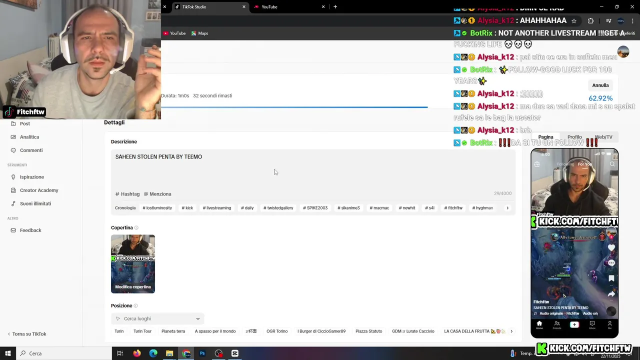Go back via Torna su TikTok
The height and width of the screenshot is (360, 640).
tap(27, 334)
